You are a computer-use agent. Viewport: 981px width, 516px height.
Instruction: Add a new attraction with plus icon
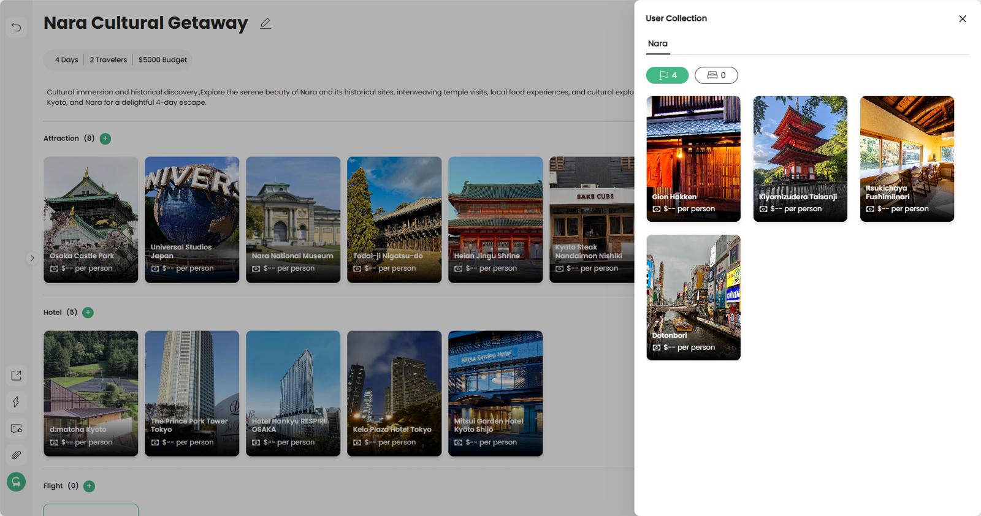tap(105, 138)
